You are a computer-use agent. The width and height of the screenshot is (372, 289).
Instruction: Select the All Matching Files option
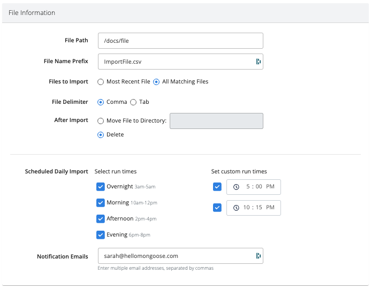[x=156, y=82]
